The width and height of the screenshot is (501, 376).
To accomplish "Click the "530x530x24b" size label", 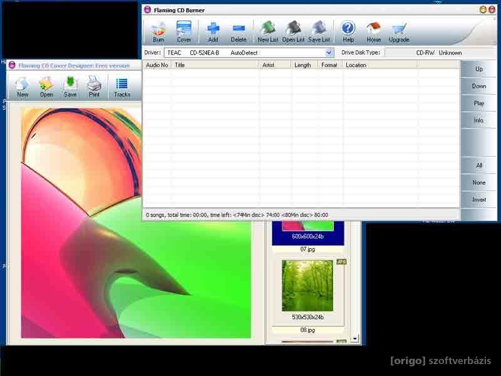I will tap(307, 317).
